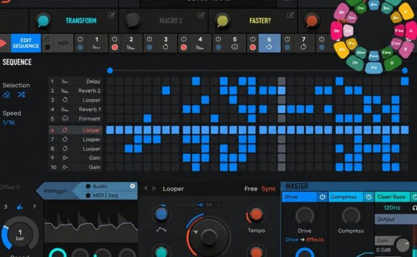Select the Db chord on the chord wheel

pos(336,31)
